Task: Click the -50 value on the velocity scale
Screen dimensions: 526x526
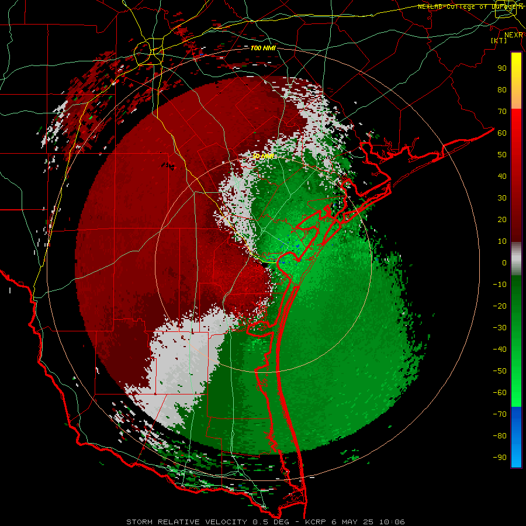Action: click(500, 371)
